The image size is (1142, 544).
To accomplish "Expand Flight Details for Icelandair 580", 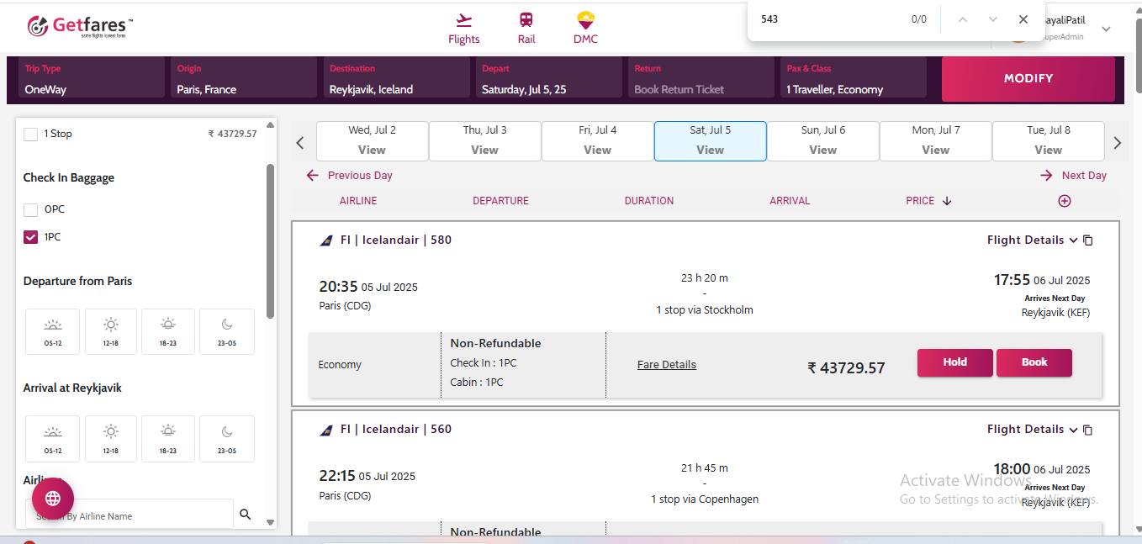I will pos(1032,240).
